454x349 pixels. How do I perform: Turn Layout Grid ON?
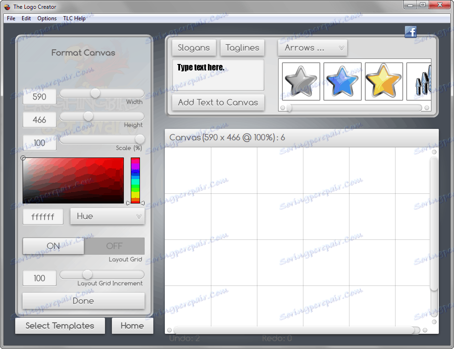click(x=53, y=246)
